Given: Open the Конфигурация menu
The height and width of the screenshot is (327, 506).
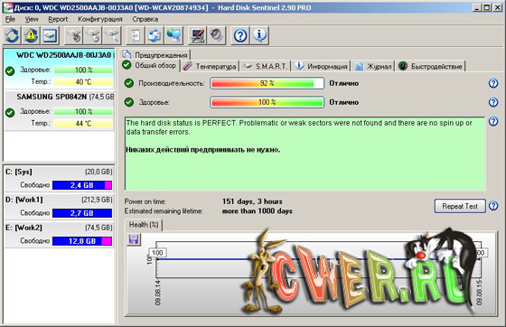Looking at the screenshot, I should click(x=100, y=19).
